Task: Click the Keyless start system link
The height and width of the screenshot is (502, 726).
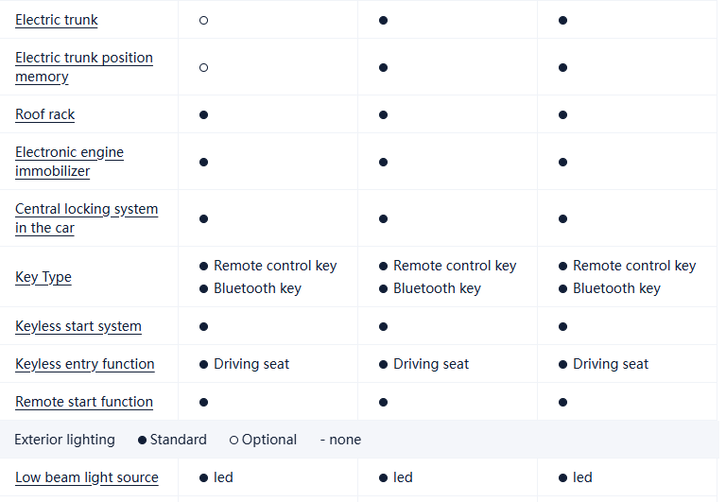Action: pos(78,326)
